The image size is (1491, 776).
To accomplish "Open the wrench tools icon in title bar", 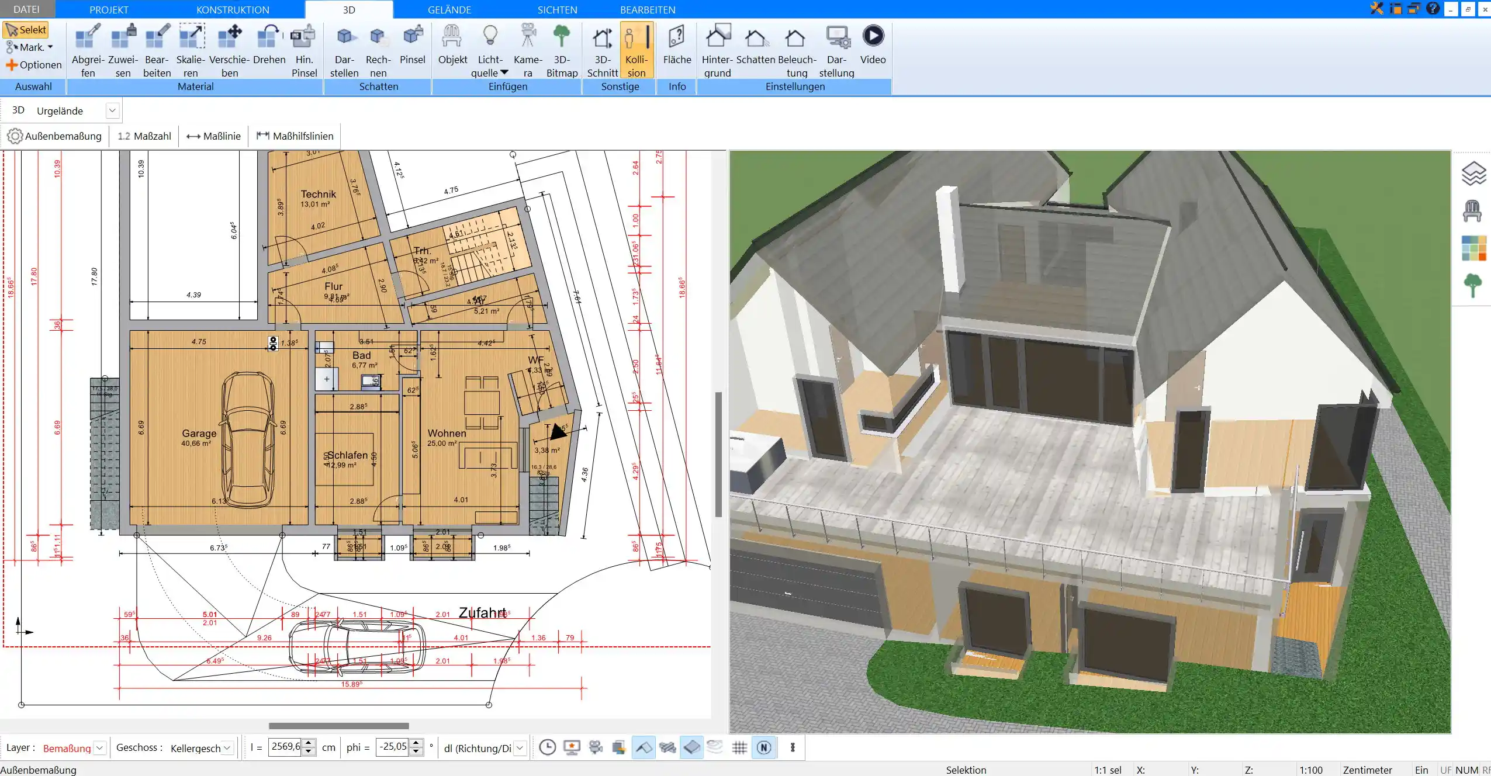I will tap(1376, 8).
